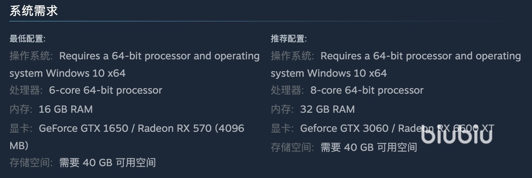The width and height of the screenshot is (532, 178).
Task: Click the 6-core 64-bit processor text
Action: pos(106,90)
